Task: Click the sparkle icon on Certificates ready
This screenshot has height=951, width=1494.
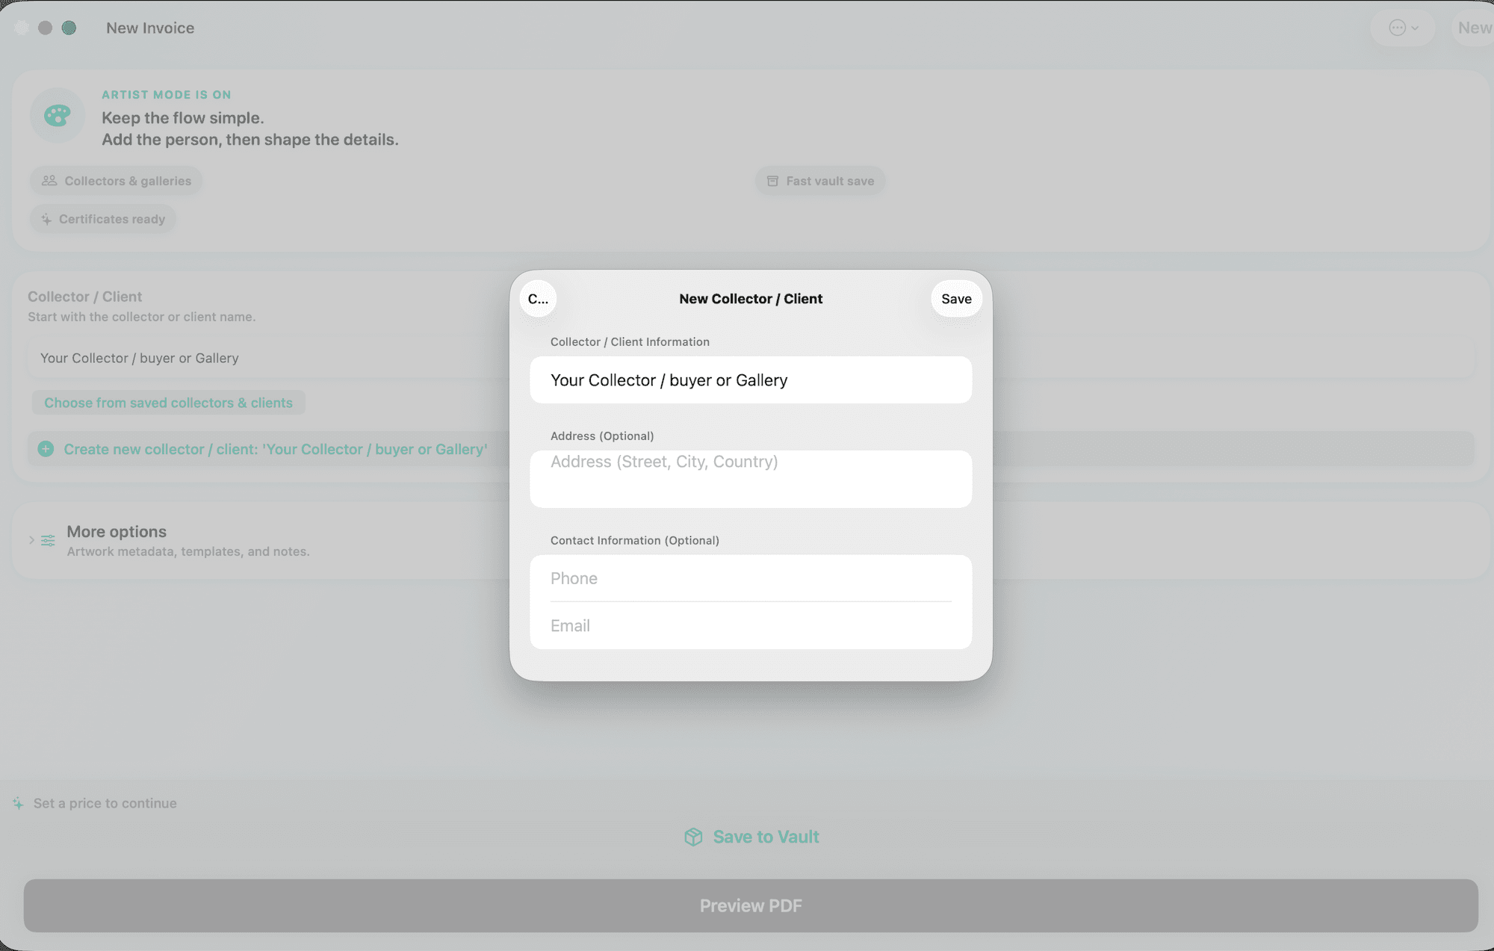Action: point(46,219)
